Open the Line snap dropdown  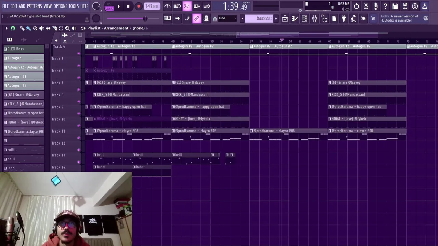(228, 18)
